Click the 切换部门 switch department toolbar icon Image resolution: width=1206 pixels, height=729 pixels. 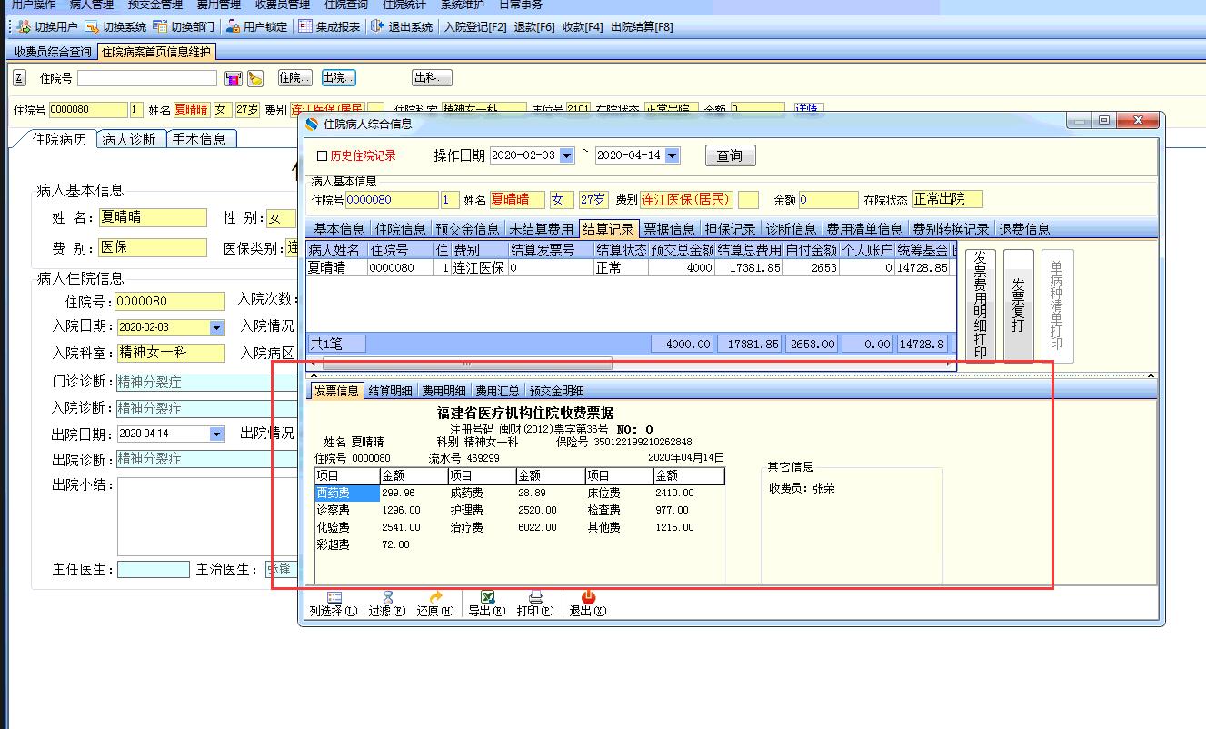pos(160,27)
